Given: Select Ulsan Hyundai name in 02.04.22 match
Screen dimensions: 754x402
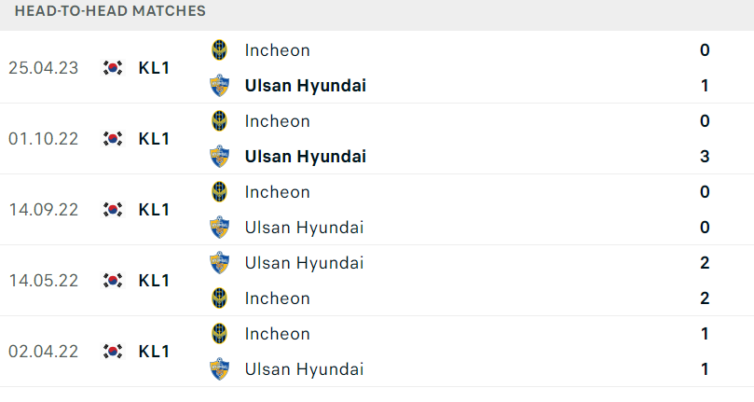Looking at the screenshot, I should [x=305, y=369].
